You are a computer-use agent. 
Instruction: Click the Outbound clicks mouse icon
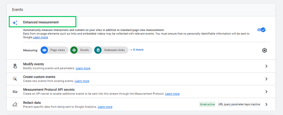[x=98, y=50]
